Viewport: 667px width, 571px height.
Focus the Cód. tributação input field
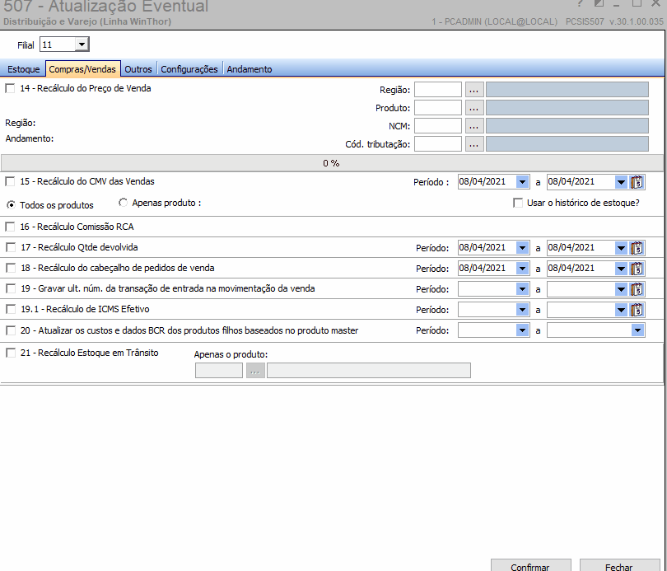[x=438, y=144]
